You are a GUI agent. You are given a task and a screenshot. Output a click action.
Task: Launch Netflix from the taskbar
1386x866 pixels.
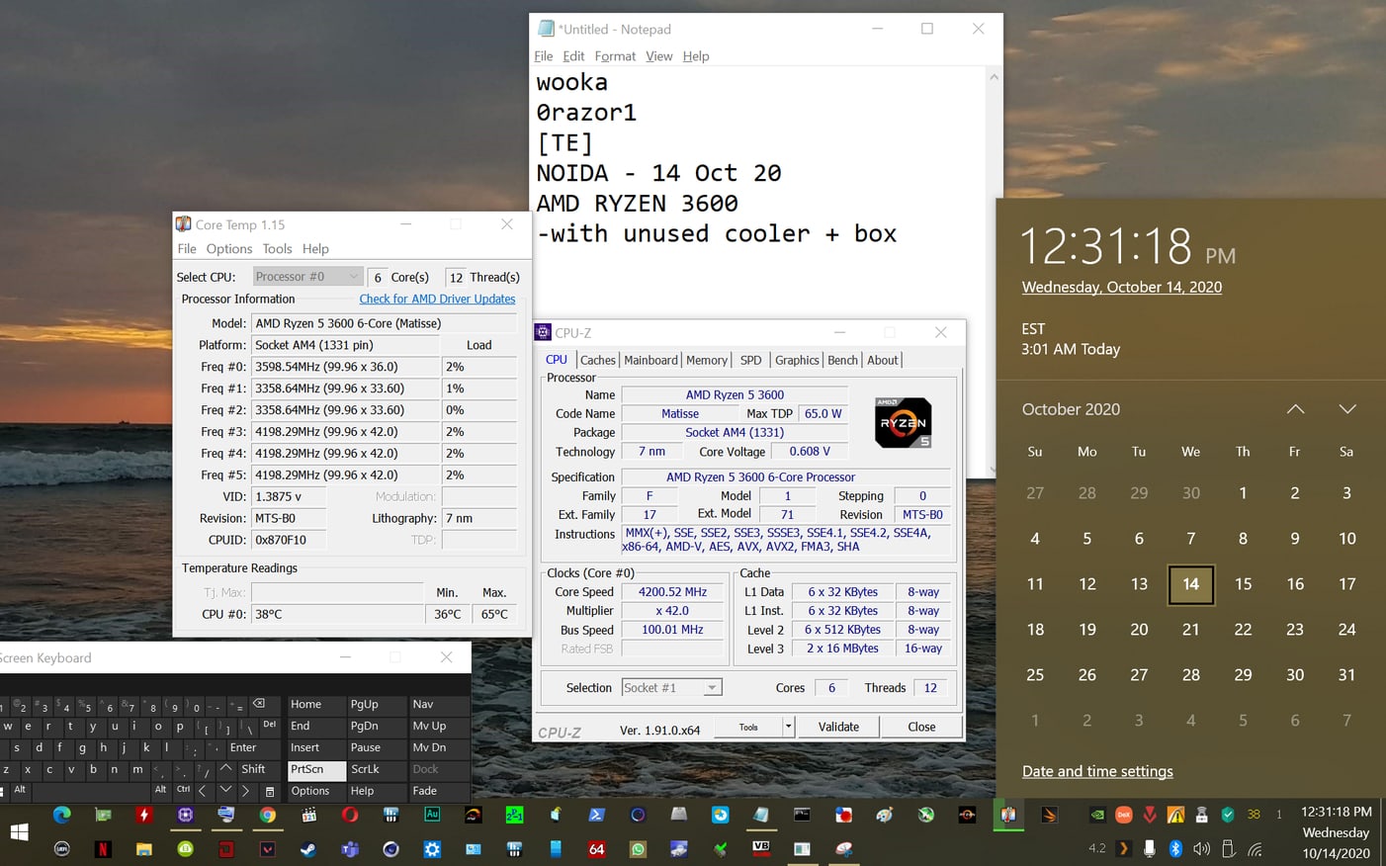[103, 849]
